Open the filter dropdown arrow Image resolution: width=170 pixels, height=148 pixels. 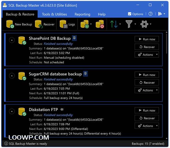click(x=135, y=24)
